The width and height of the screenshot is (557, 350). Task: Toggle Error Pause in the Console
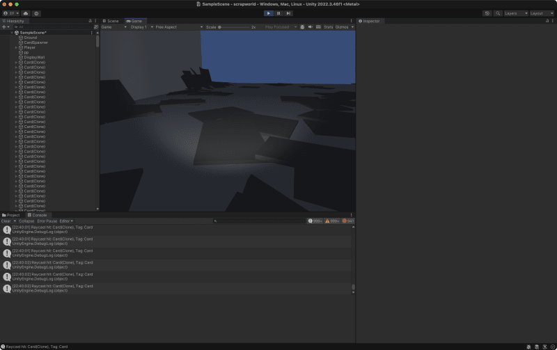(x=47, y=221)
